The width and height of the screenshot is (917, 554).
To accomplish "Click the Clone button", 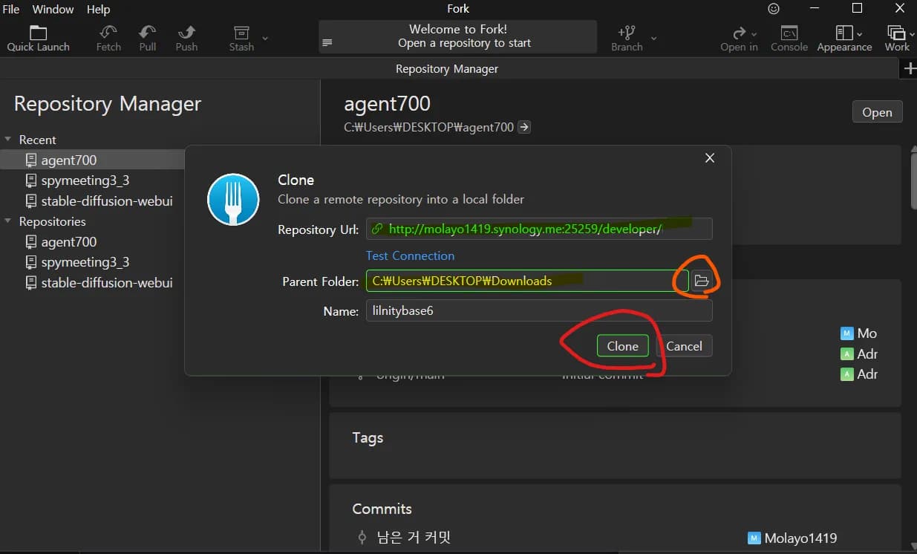I will coord(622,346).
